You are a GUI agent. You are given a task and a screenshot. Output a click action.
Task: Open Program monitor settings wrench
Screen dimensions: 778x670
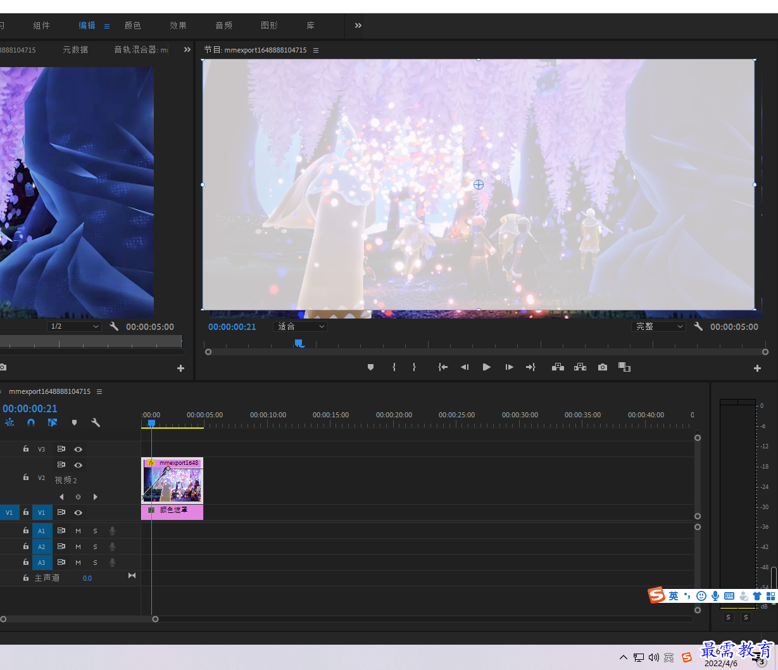point(698,326)
